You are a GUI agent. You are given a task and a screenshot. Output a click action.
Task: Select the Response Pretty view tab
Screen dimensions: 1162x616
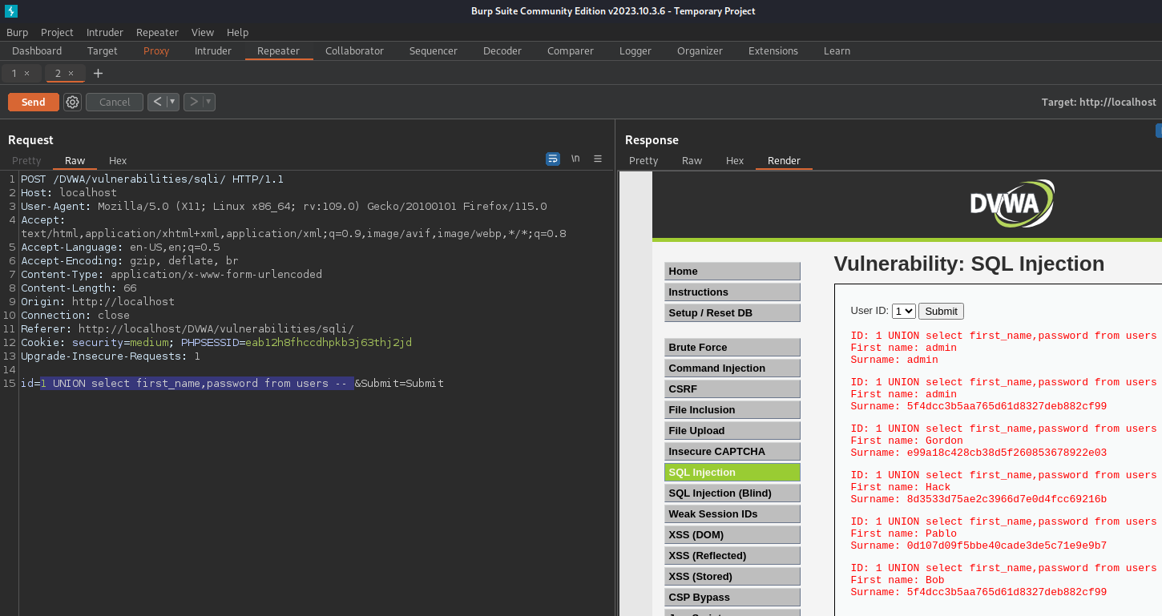click(x=644, y=160)
